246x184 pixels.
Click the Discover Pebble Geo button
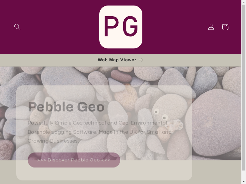[74, 160]
